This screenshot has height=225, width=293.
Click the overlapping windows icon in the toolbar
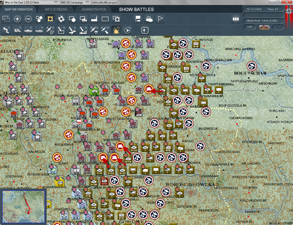coord(6,19)
